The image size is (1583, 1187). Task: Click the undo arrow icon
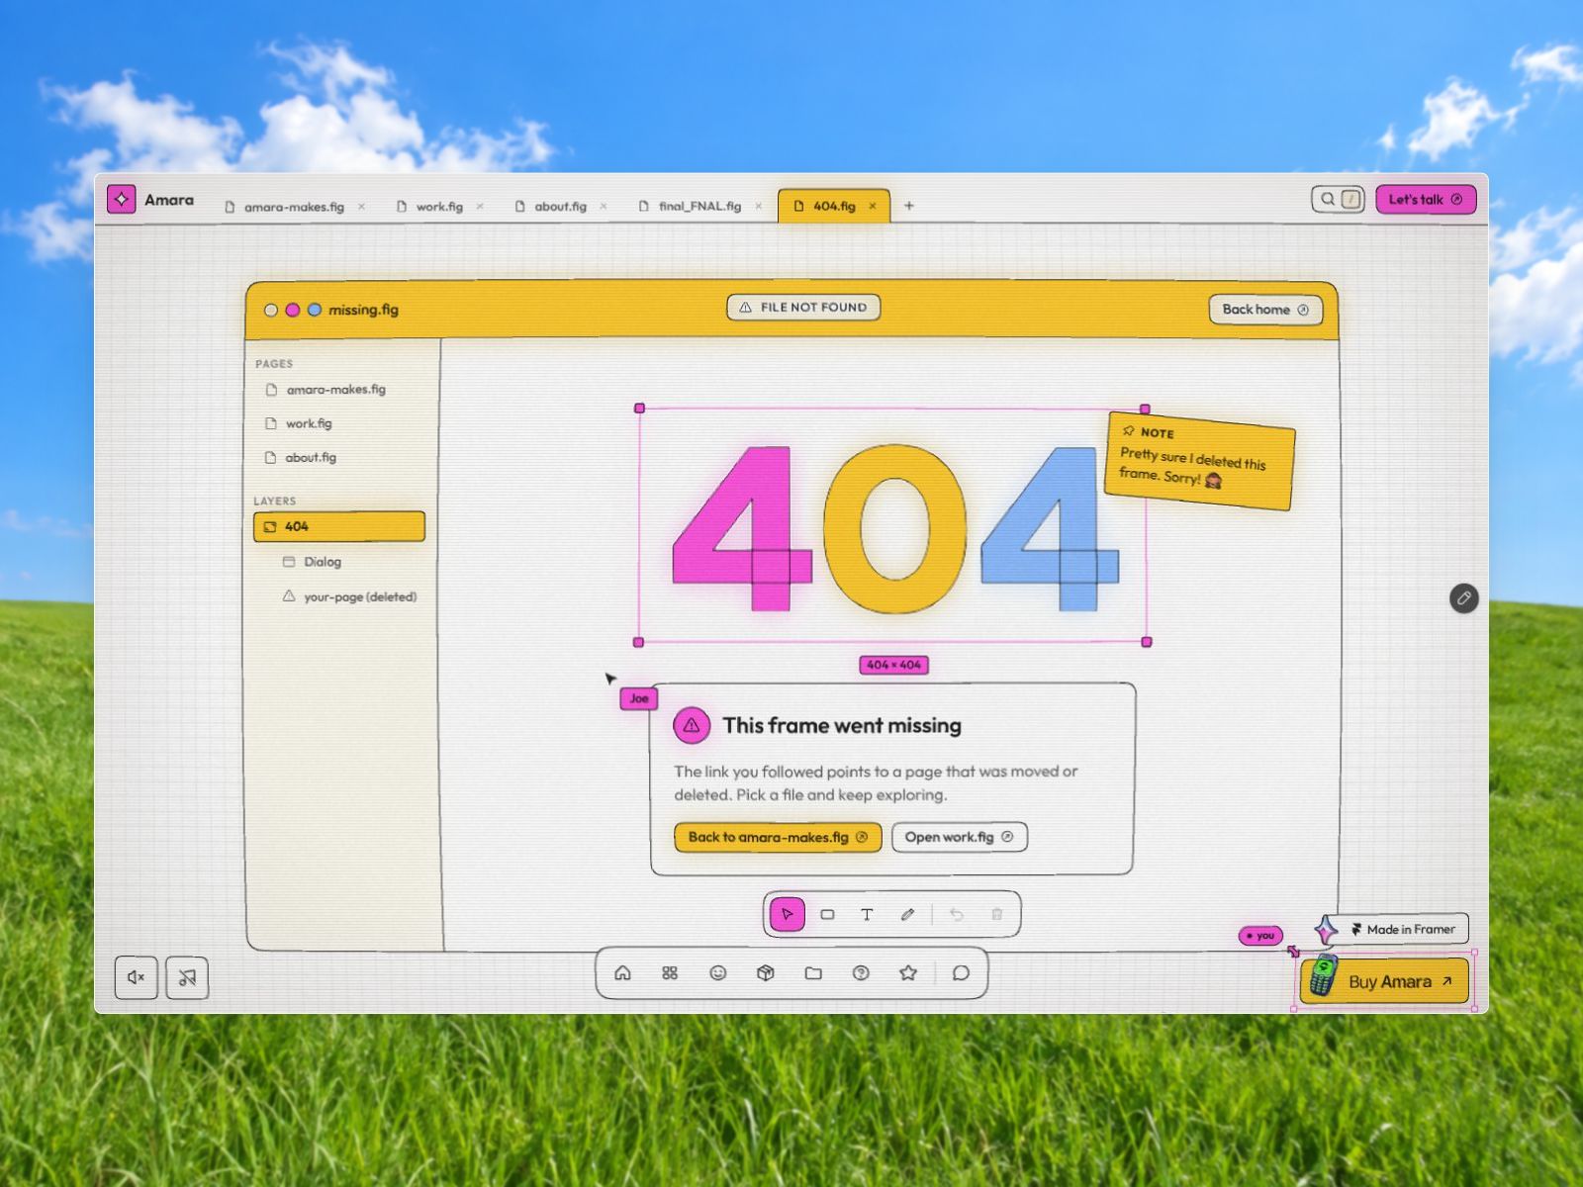point(957,915)
